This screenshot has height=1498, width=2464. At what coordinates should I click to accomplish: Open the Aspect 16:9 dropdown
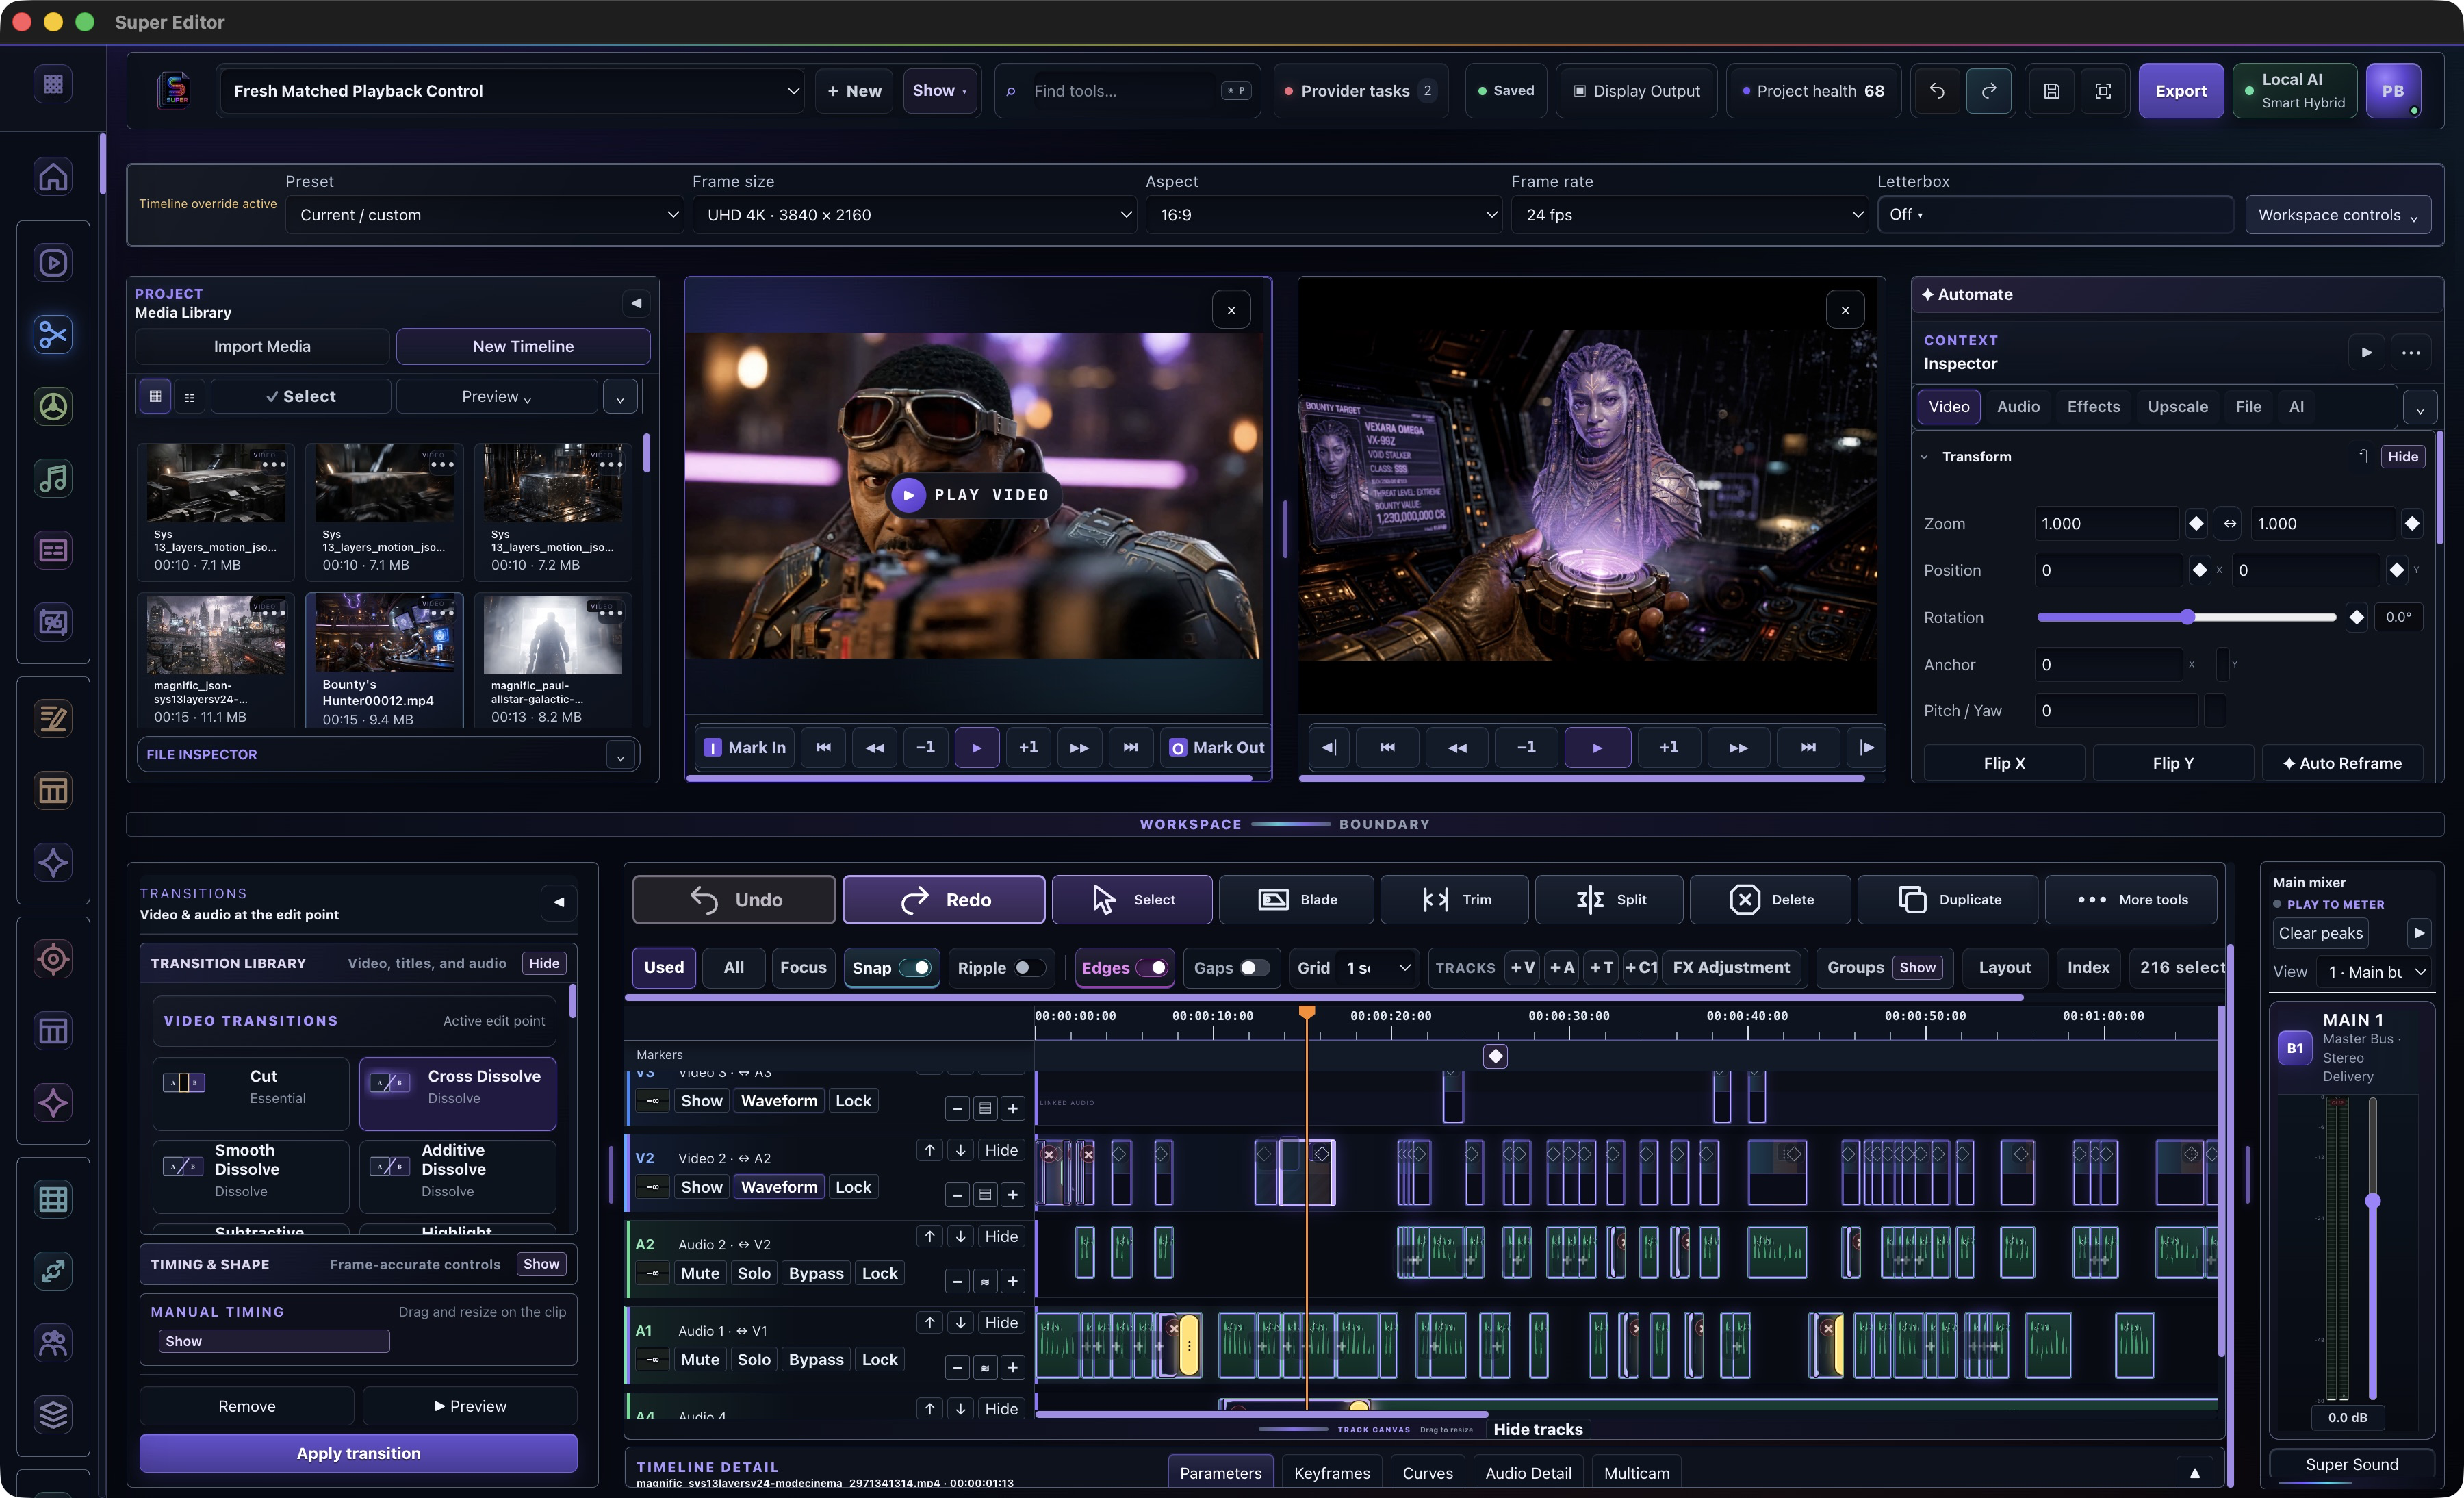pyautogui.click(x=1324, y=215)
